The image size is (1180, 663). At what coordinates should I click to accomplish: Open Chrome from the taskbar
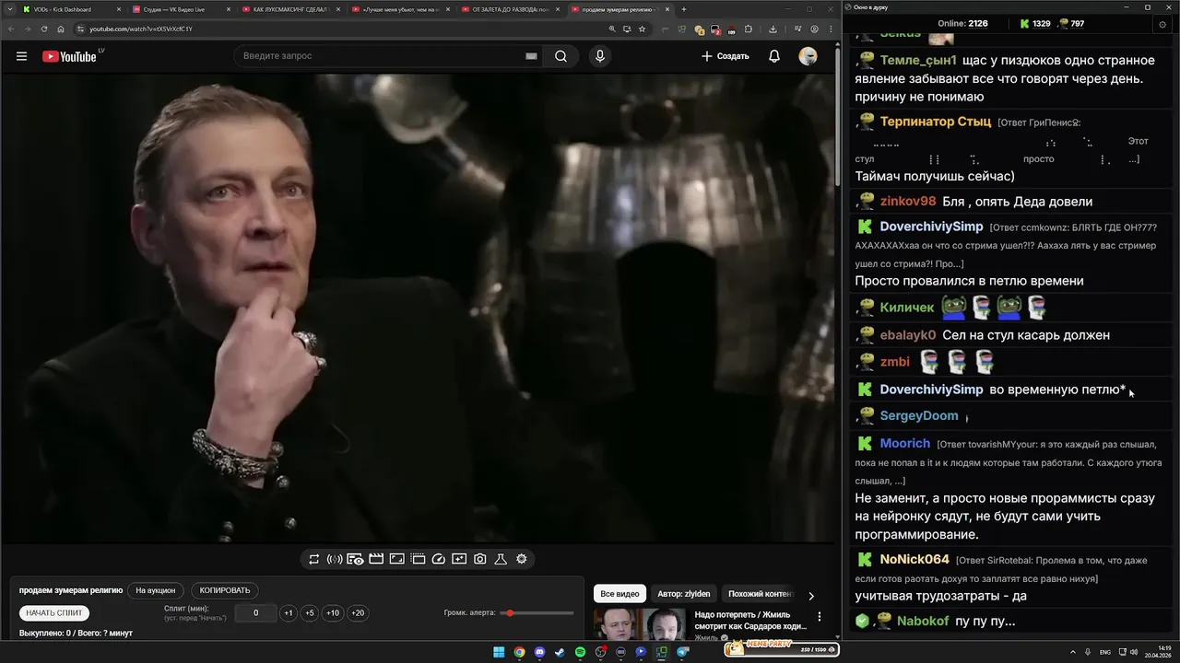coord(519,652)
